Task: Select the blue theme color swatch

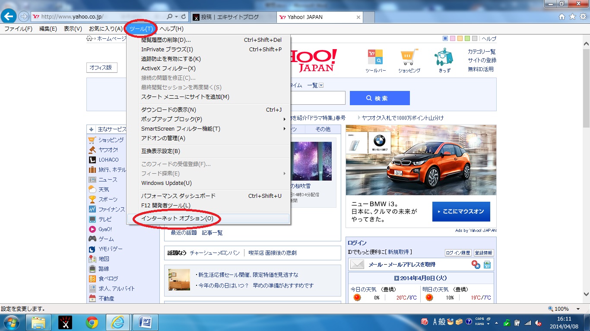Action: tap(445, 39)
